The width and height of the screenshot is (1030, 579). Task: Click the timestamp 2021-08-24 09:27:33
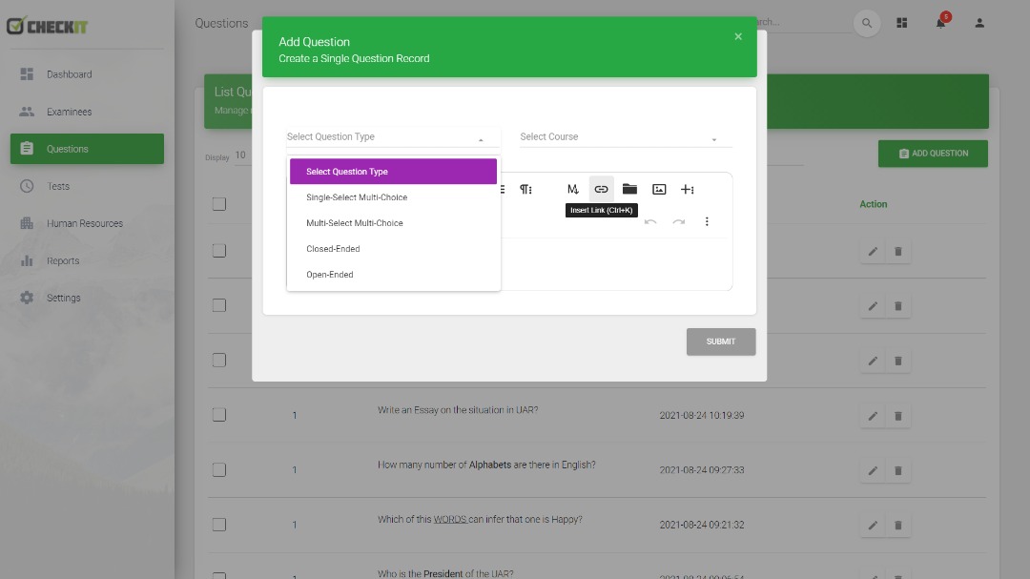702,470
